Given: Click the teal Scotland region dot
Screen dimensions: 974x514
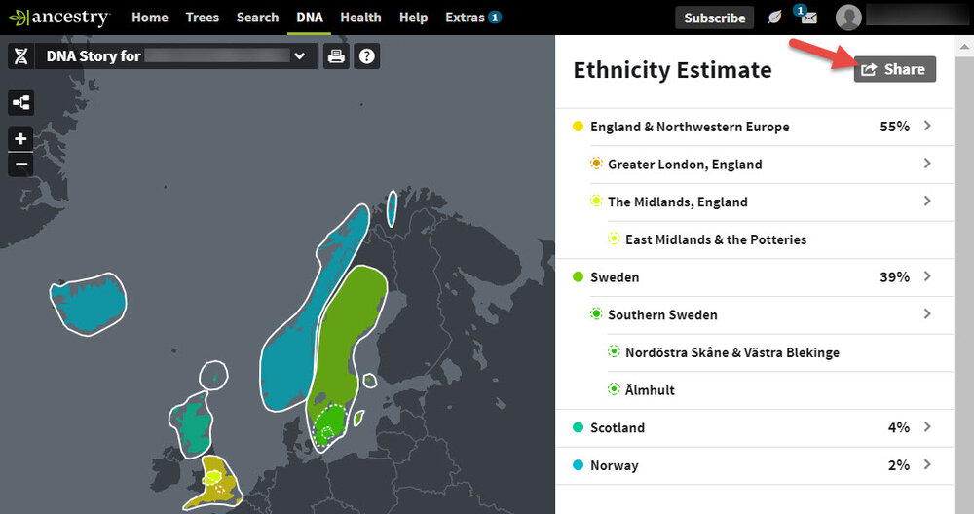Looking at the screenshot, I should coord(578,427).
